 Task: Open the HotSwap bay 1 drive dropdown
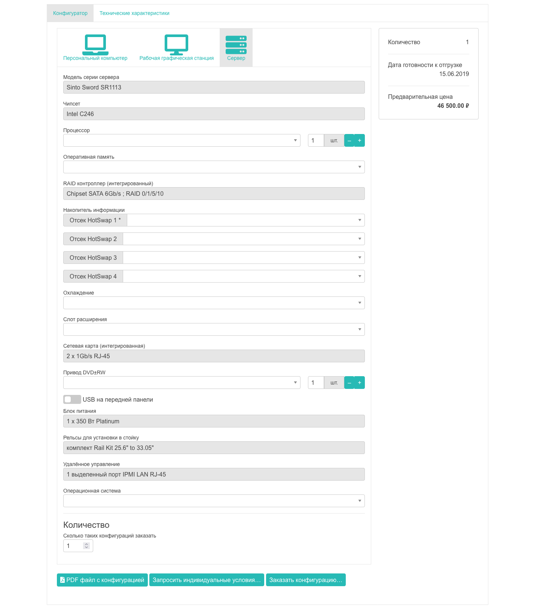[x=245, y=220]
